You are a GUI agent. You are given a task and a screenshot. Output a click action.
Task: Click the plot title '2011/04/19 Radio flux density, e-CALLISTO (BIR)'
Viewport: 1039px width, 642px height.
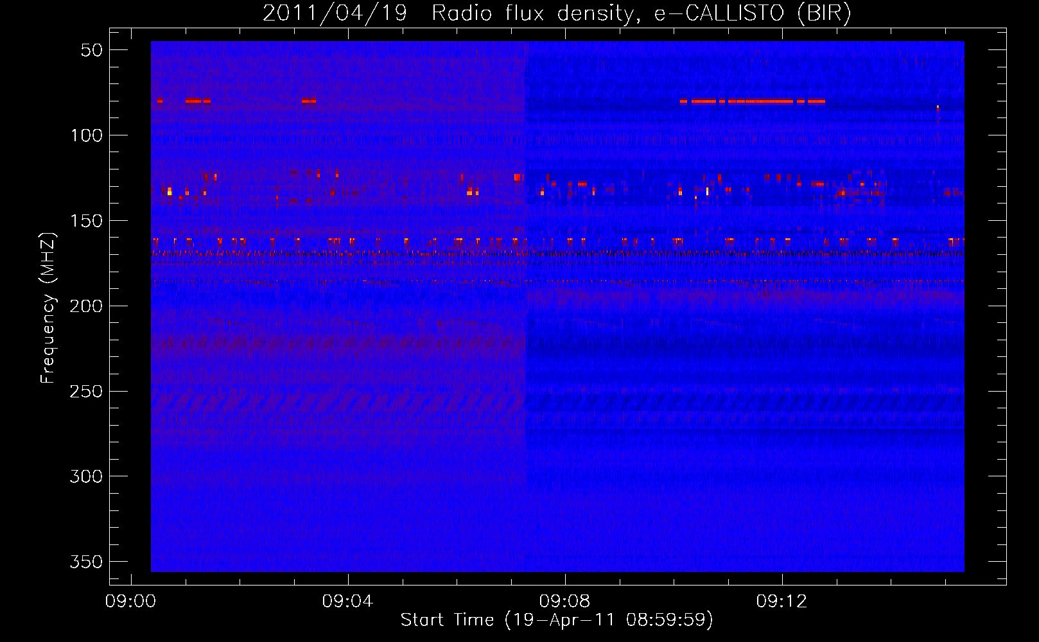point(557,13)
